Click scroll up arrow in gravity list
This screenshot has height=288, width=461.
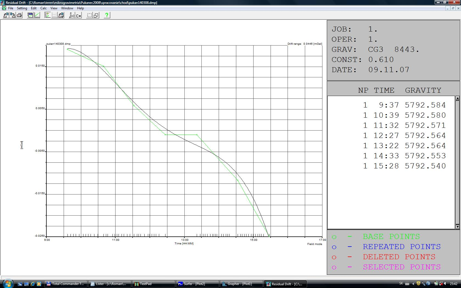pos(457,98)
